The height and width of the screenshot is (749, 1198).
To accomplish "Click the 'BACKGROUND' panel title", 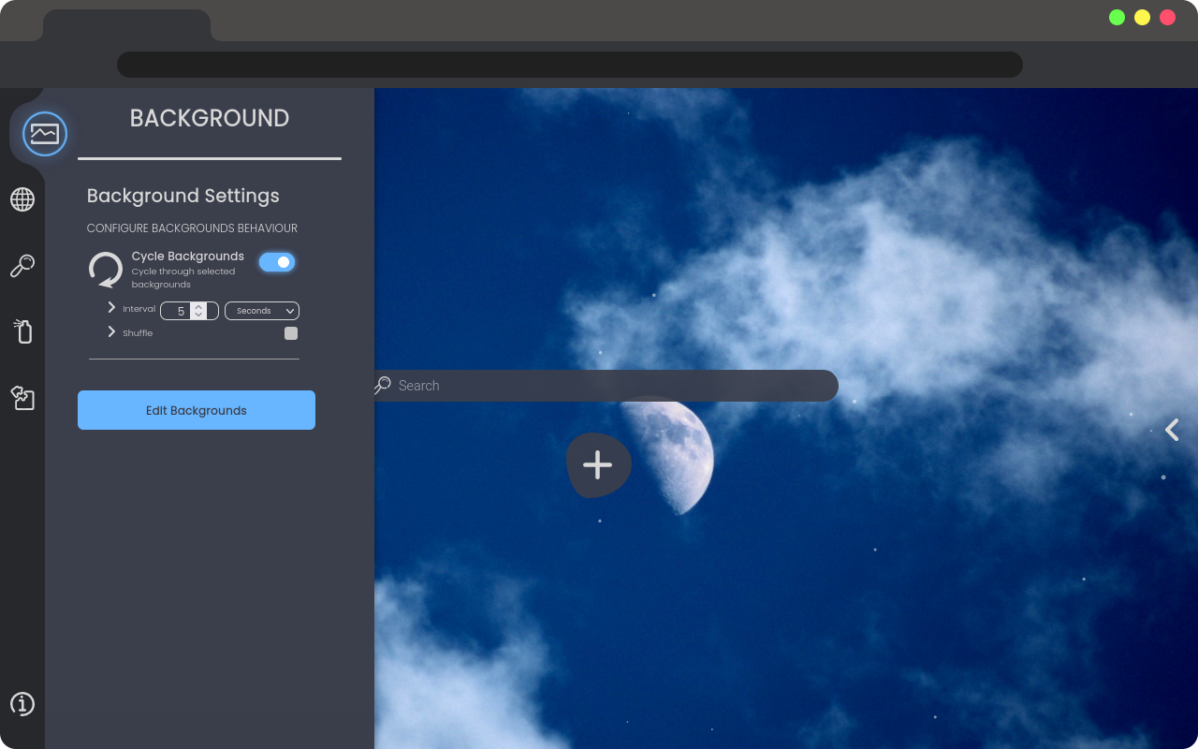I will 210,118.
